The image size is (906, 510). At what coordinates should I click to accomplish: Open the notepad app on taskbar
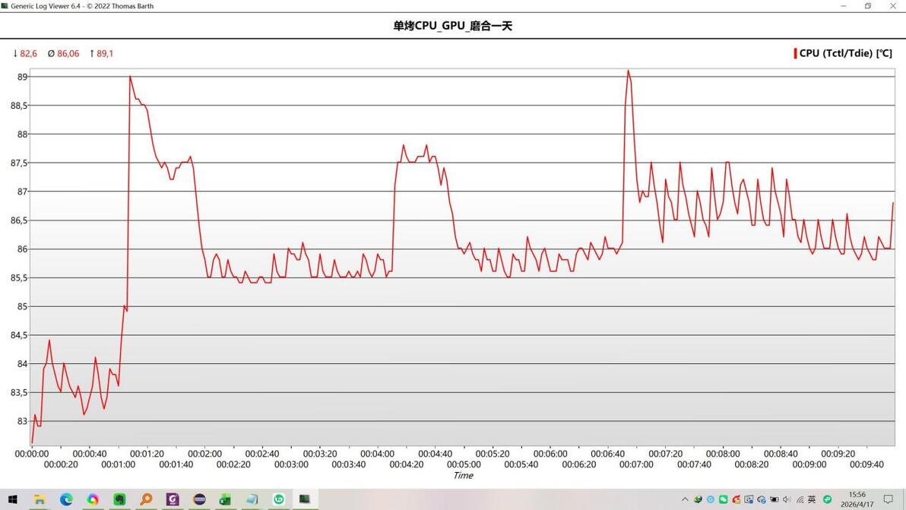[252, 499]
